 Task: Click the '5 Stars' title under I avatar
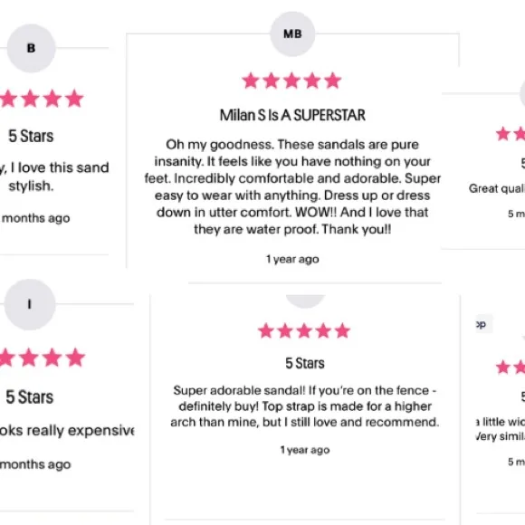pos(30,397)
